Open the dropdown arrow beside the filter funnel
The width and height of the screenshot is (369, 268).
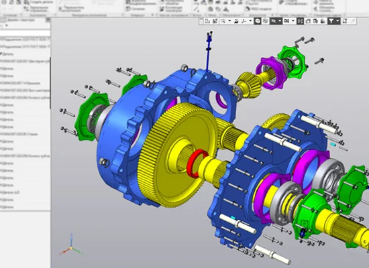coord(337,21)
